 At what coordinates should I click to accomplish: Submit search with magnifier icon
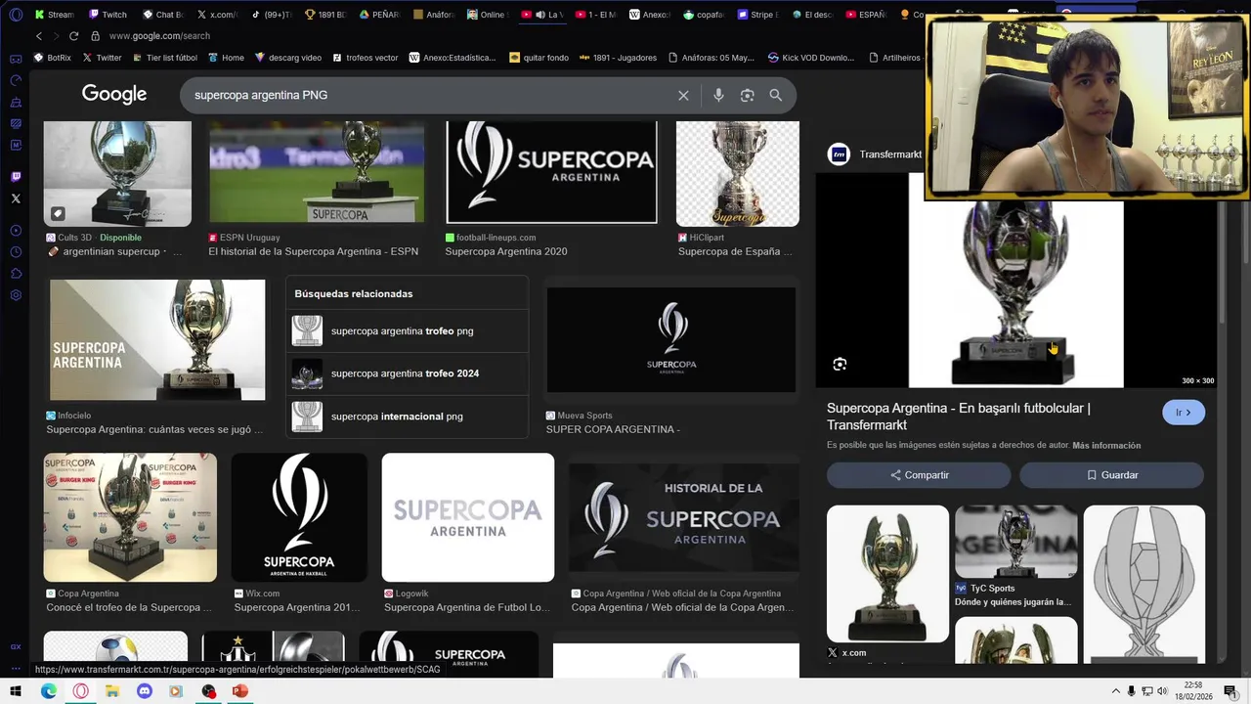tap(775, 95)
